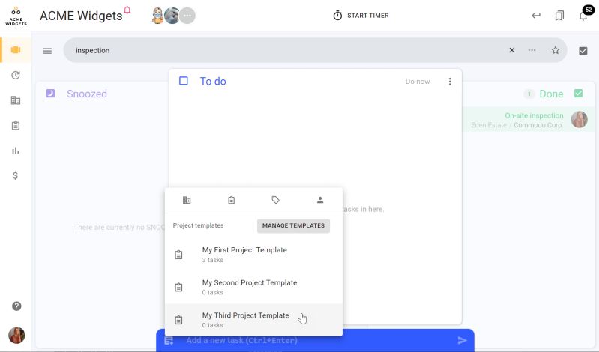599x352 pixels.
Task: Click the Do now label
Action: [x=417, y=82]
